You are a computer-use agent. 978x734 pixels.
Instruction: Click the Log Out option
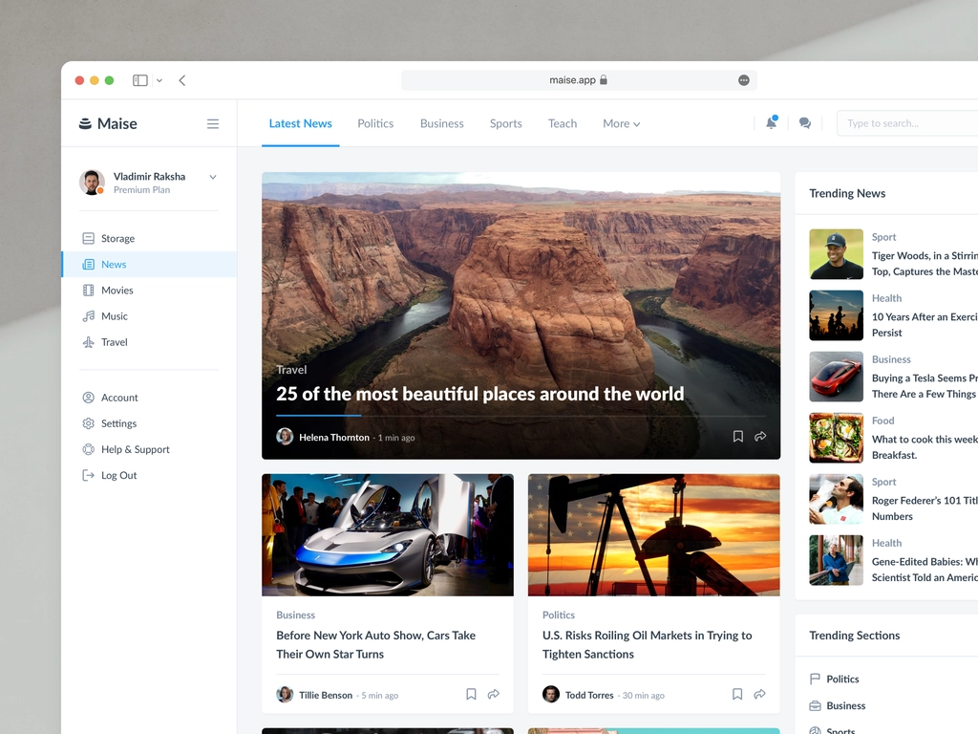(118, 476)
